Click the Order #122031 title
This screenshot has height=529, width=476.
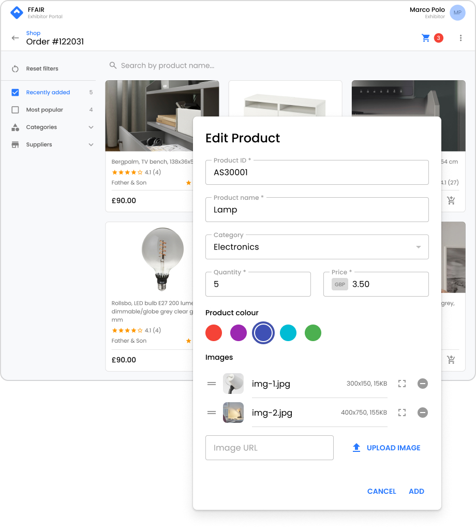coord(55,41)
